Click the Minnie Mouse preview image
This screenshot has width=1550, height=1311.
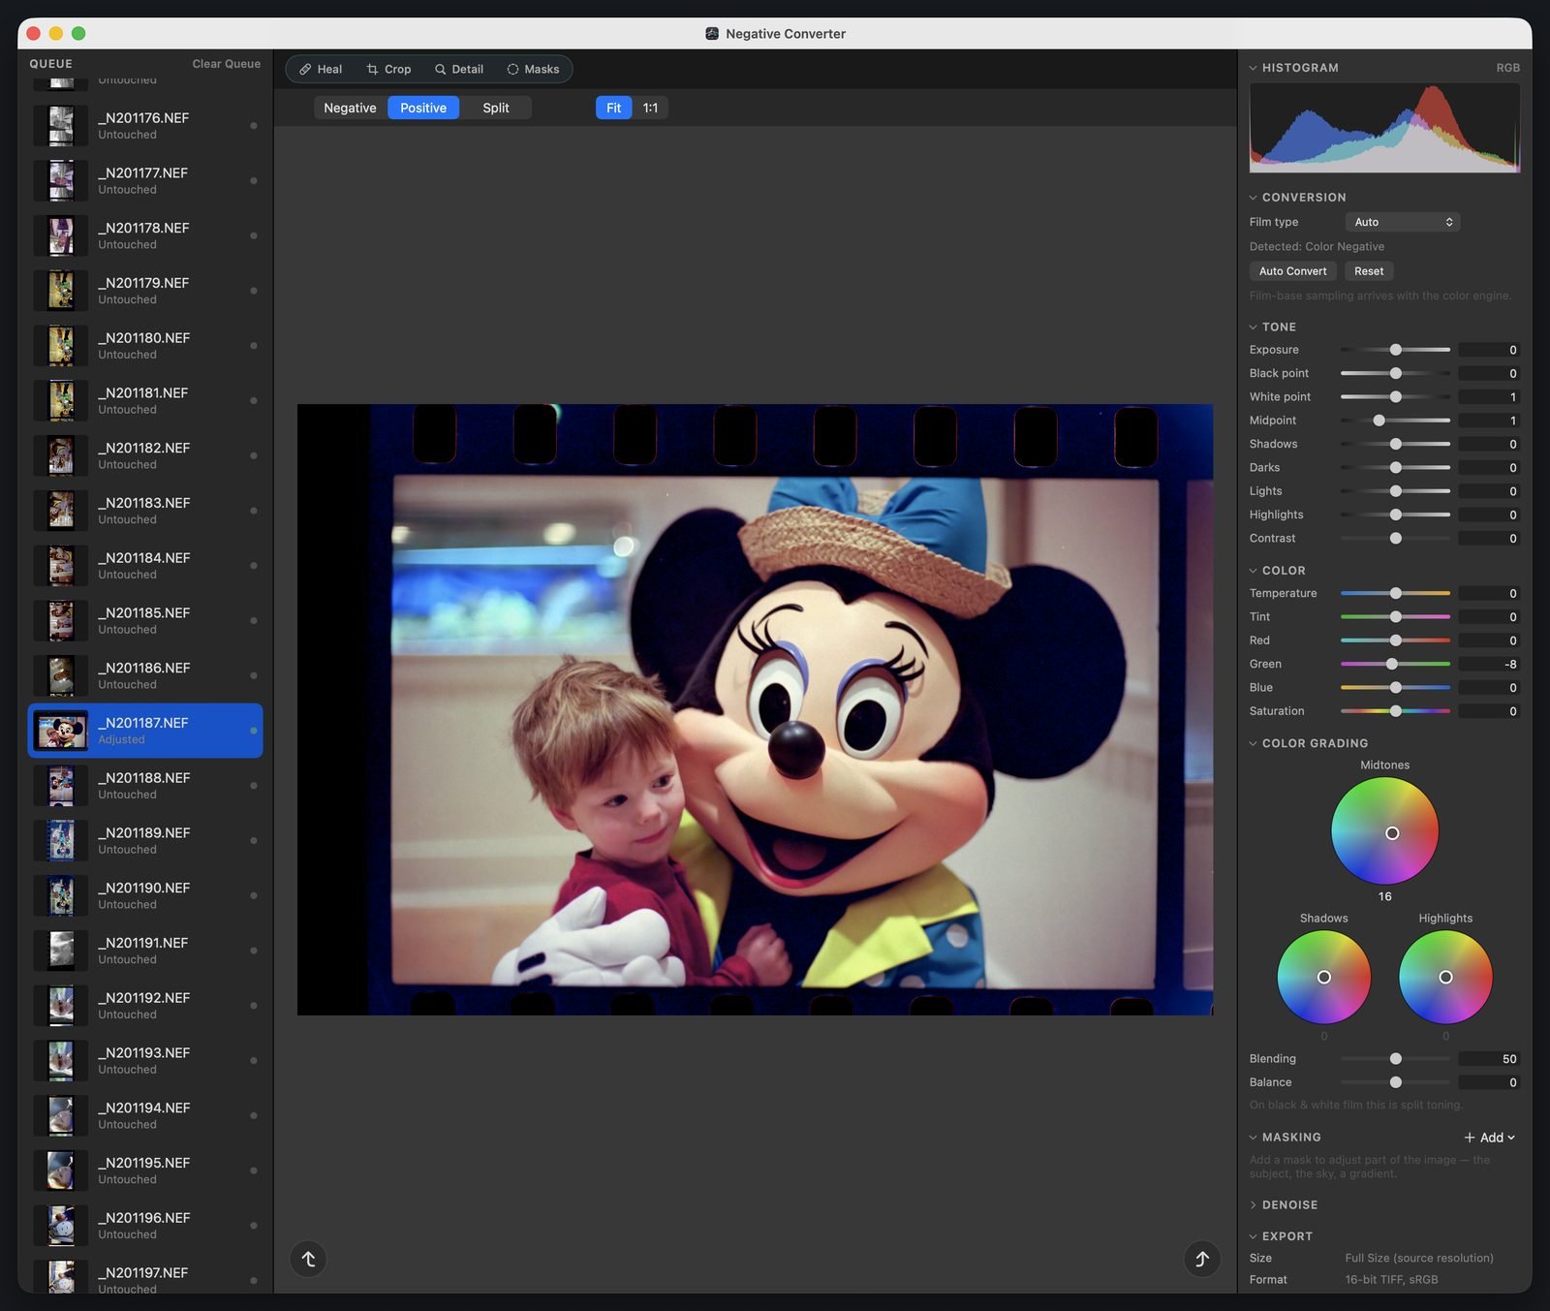[755, 709]
